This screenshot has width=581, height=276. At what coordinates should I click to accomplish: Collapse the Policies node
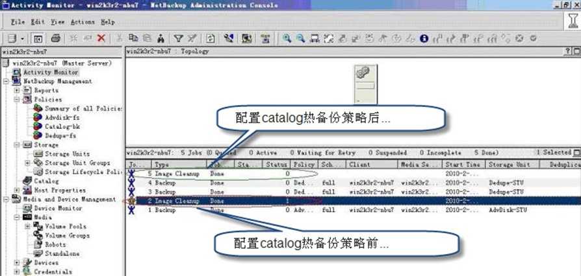tap(17, 99)
